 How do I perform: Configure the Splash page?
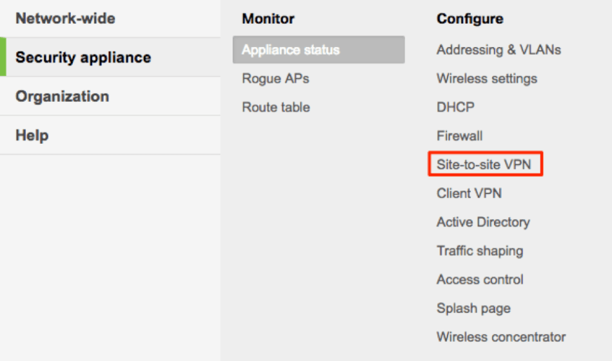473,308
